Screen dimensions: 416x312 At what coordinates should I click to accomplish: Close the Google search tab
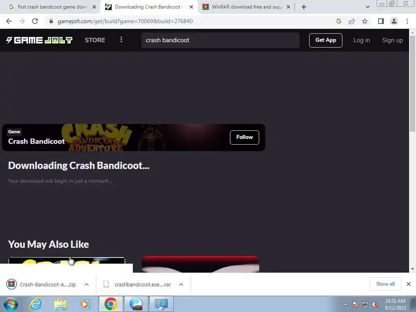tap(94, 7)
